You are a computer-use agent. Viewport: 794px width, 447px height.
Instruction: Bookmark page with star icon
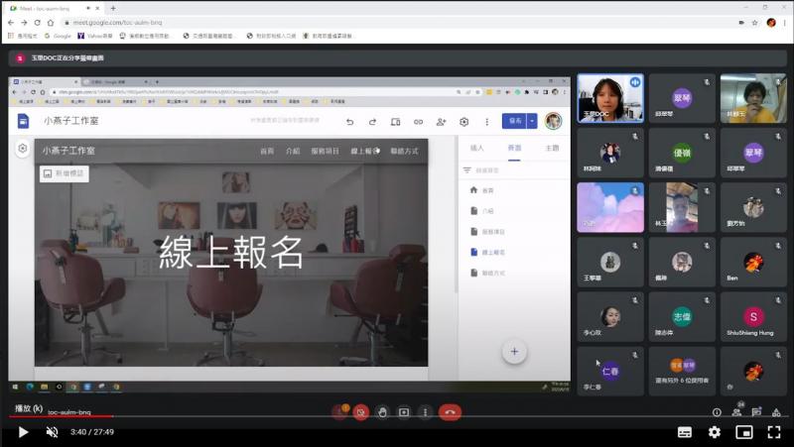754,22
